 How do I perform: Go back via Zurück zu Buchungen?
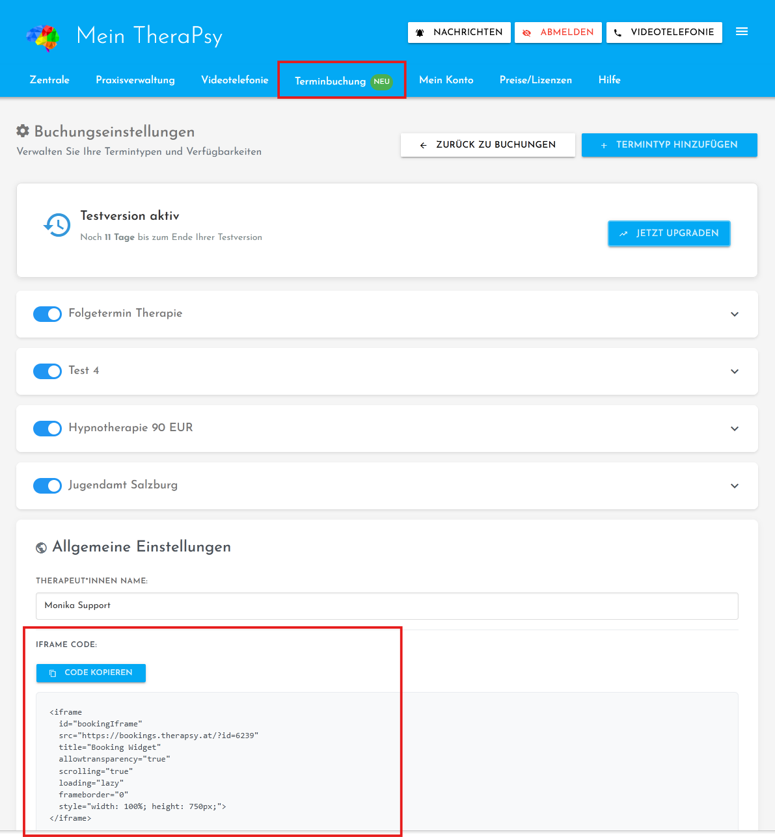(x=488, y=145)
